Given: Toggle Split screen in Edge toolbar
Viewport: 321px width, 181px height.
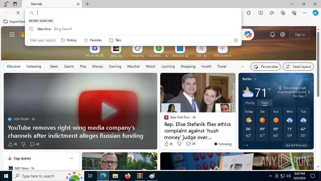Looking at the screenshot, I should (261, 13).
